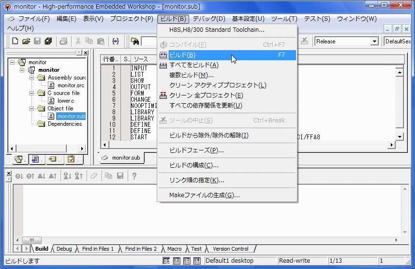The width and height of the screenshot is (415, 269).
Task: Click the clear output eraser icon
Action: coord(94,176)
